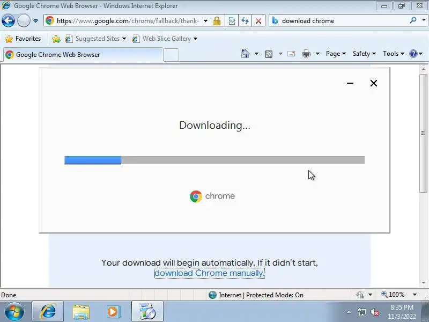Open Windows Explorer from taskbar
Image resolution: width=429 pixels, height=322 pixels.
(x=81, y=311)
